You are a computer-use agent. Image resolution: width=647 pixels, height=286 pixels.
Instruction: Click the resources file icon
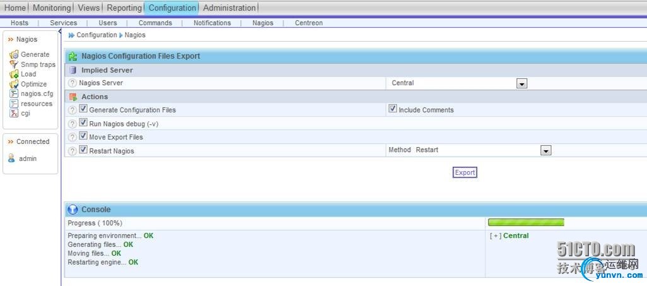click(x=14, y=104)
